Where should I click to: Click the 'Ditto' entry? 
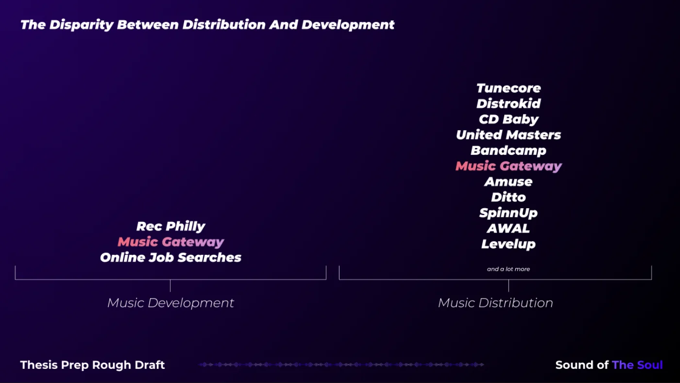(509, 197)
